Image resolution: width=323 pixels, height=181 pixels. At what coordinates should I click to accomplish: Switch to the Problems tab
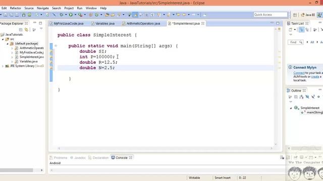(59, 157)
